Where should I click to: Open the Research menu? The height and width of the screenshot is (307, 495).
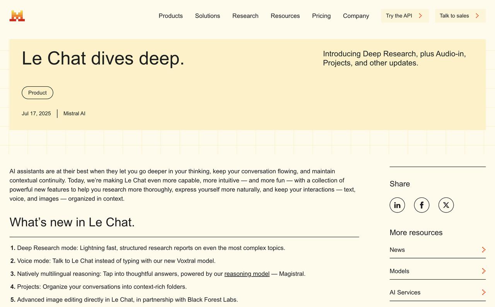(x=245, y=16)
